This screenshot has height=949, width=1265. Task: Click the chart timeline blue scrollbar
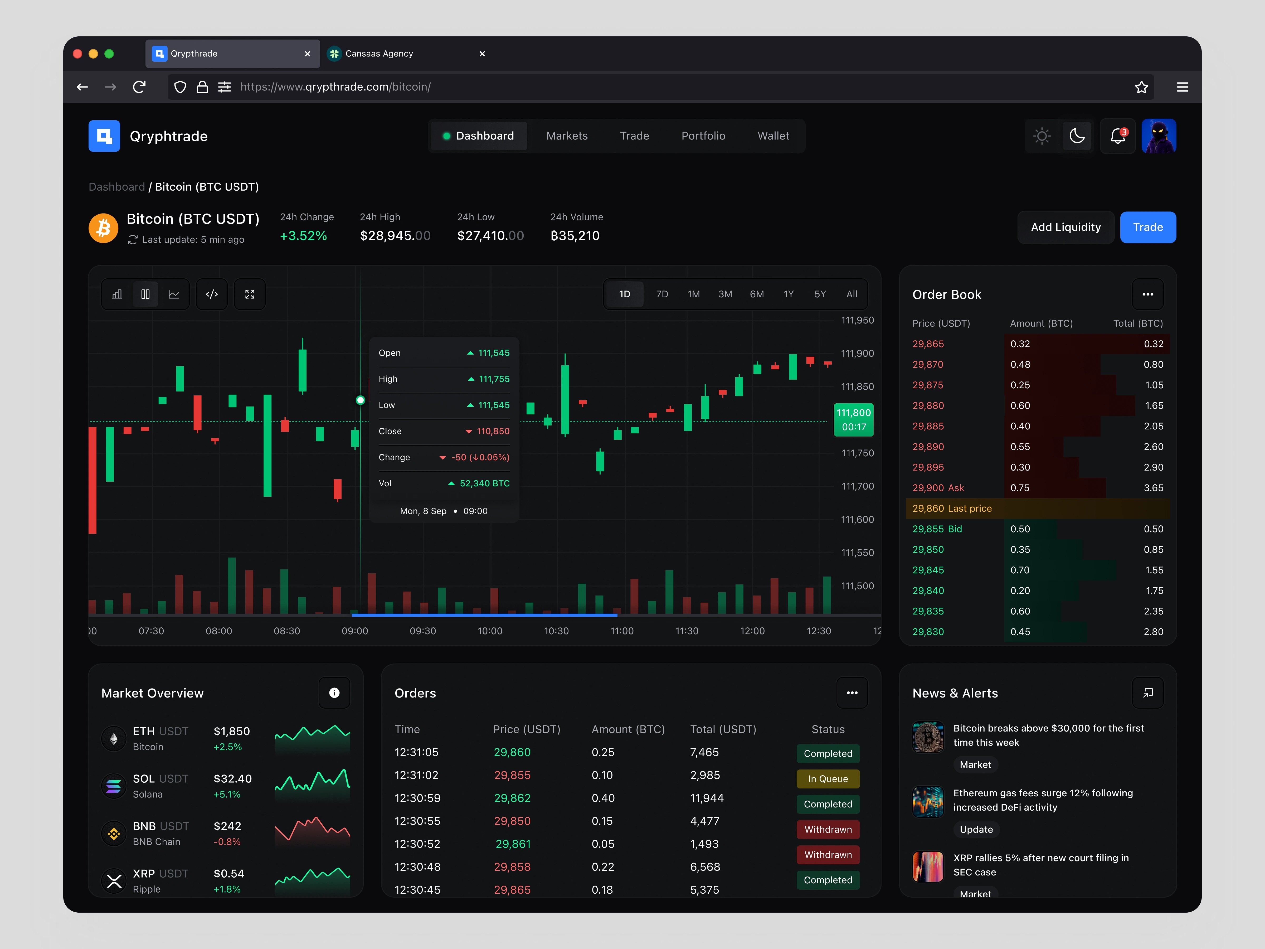point(484,615)
